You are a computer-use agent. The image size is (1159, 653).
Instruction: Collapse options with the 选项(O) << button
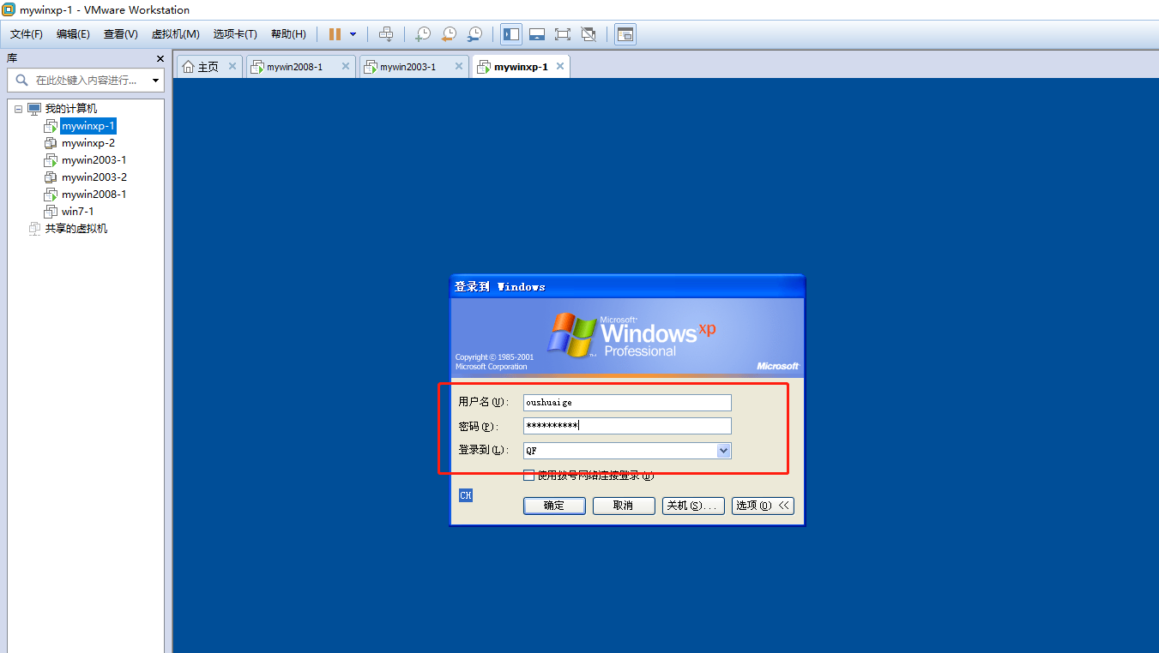[x=763, y=506]
